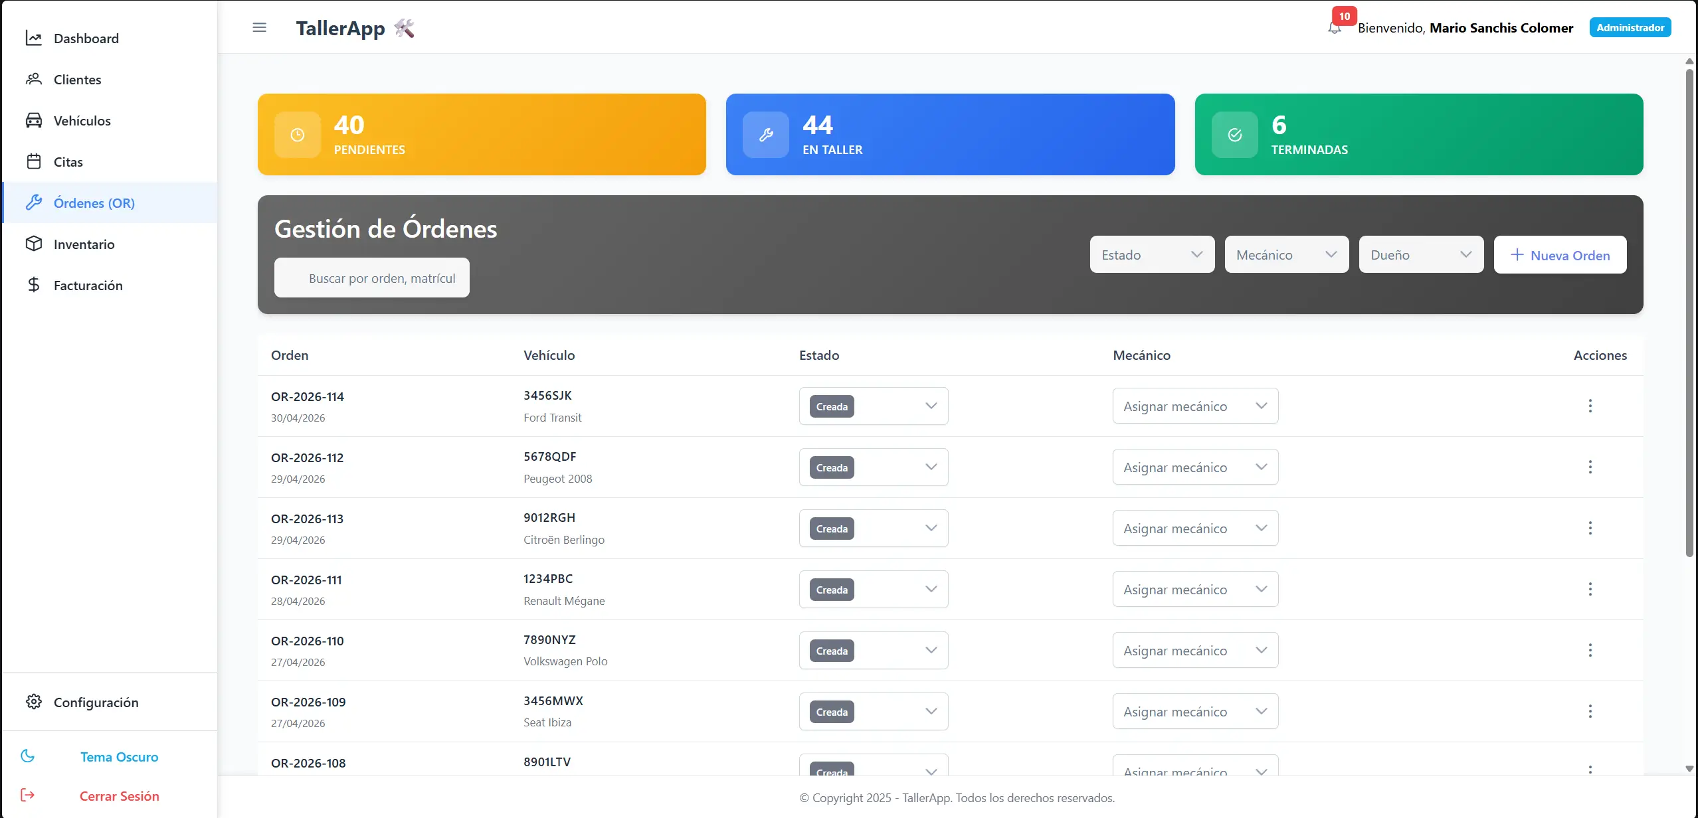The image size is (1698, 818).
Task: Open the notifications bell icon
Action: (1335, 28)
